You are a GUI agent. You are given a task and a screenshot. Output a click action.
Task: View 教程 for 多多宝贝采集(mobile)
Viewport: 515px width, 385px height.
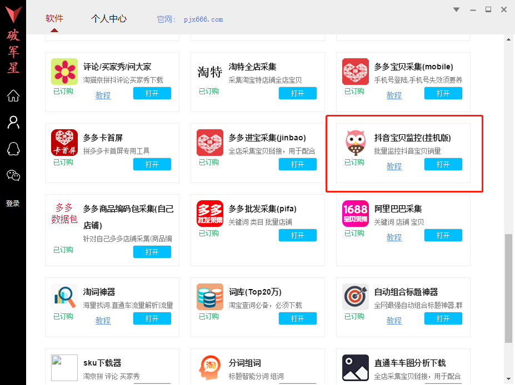pos(394,95)
